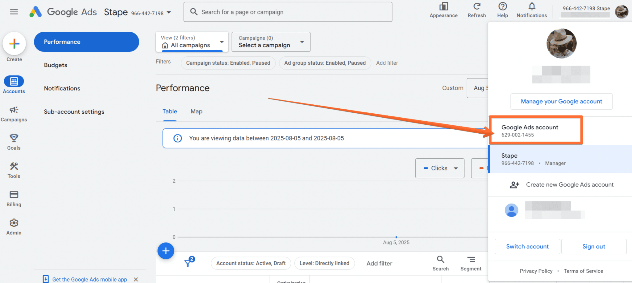Open the Privacy Policy link
This screenshot has height=283, width=632.
coord(536,271)
